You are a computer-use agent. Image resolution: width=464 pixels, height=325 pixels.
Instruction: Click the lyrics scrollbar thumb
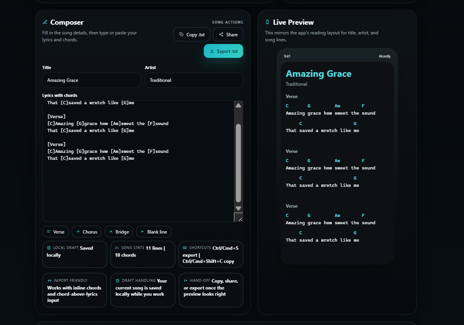coord(239,163)
